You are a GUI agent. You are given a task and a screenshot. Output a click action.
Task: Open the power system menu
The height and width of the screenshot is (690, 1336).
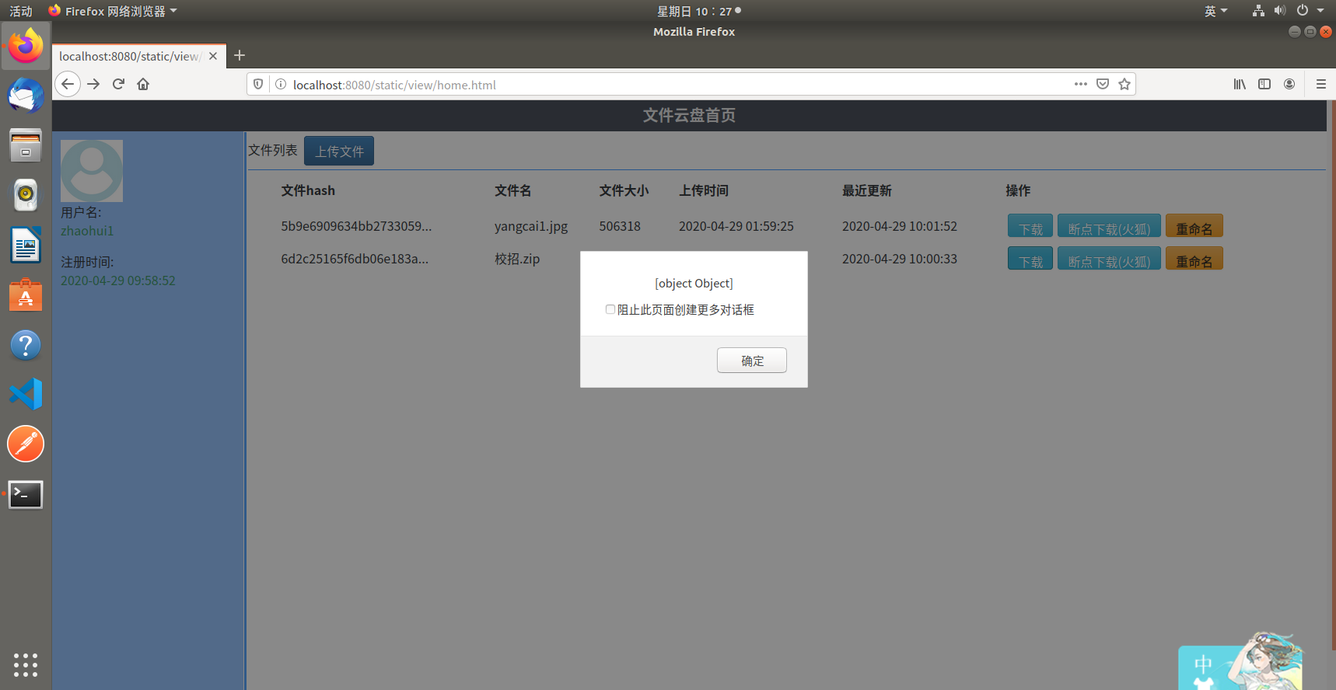[1310, 11]
